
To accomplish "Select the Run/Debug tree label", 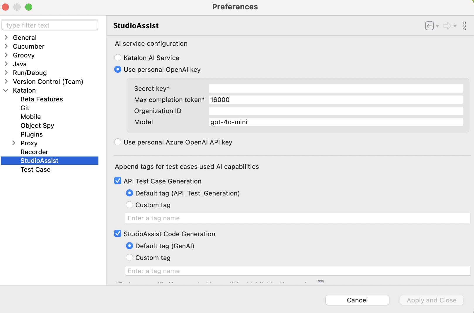I will pos(30,73).
